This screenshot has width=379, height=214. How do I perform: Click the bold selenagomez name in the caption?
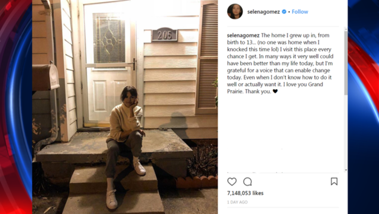click(x=243, y=36)
